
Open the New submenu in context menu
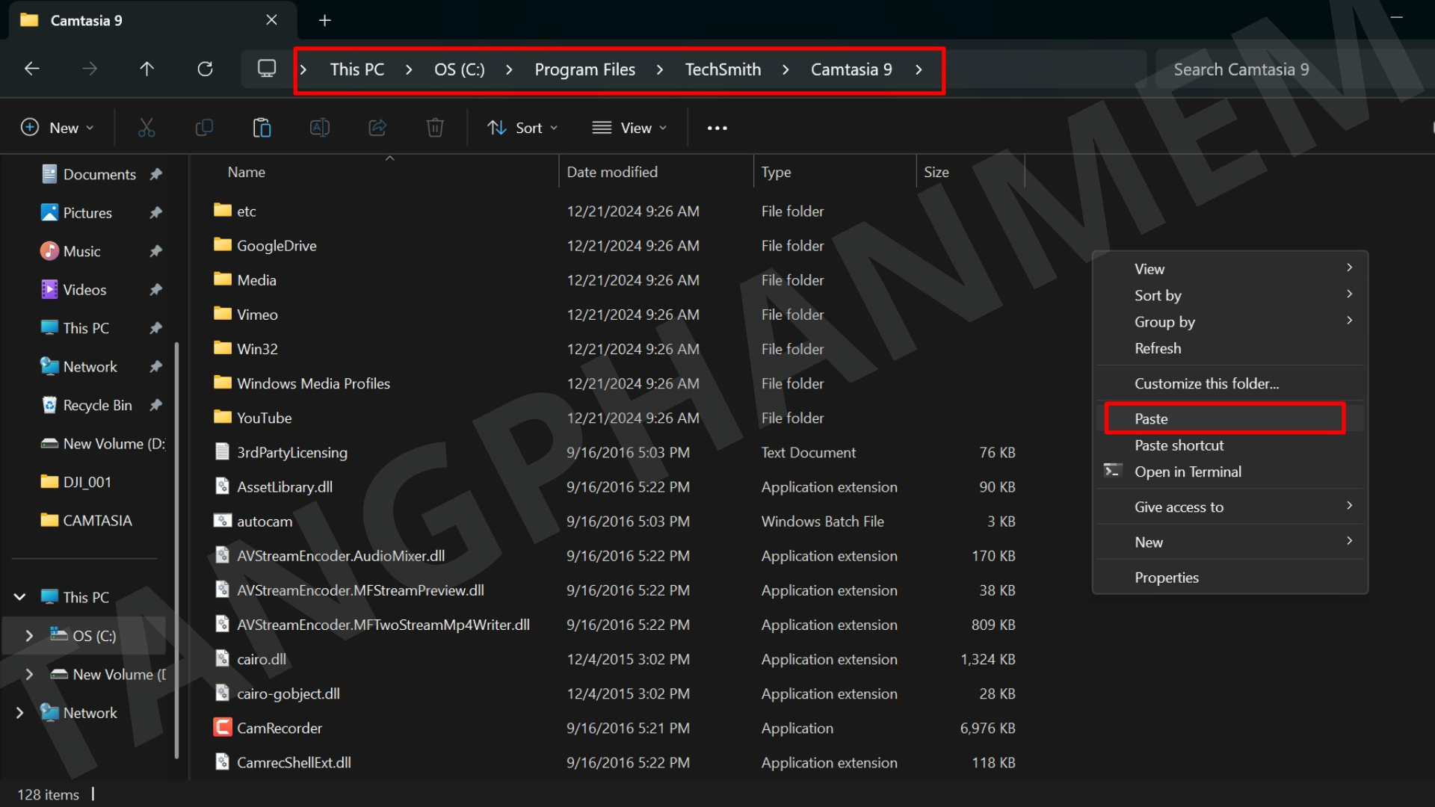1229,542
